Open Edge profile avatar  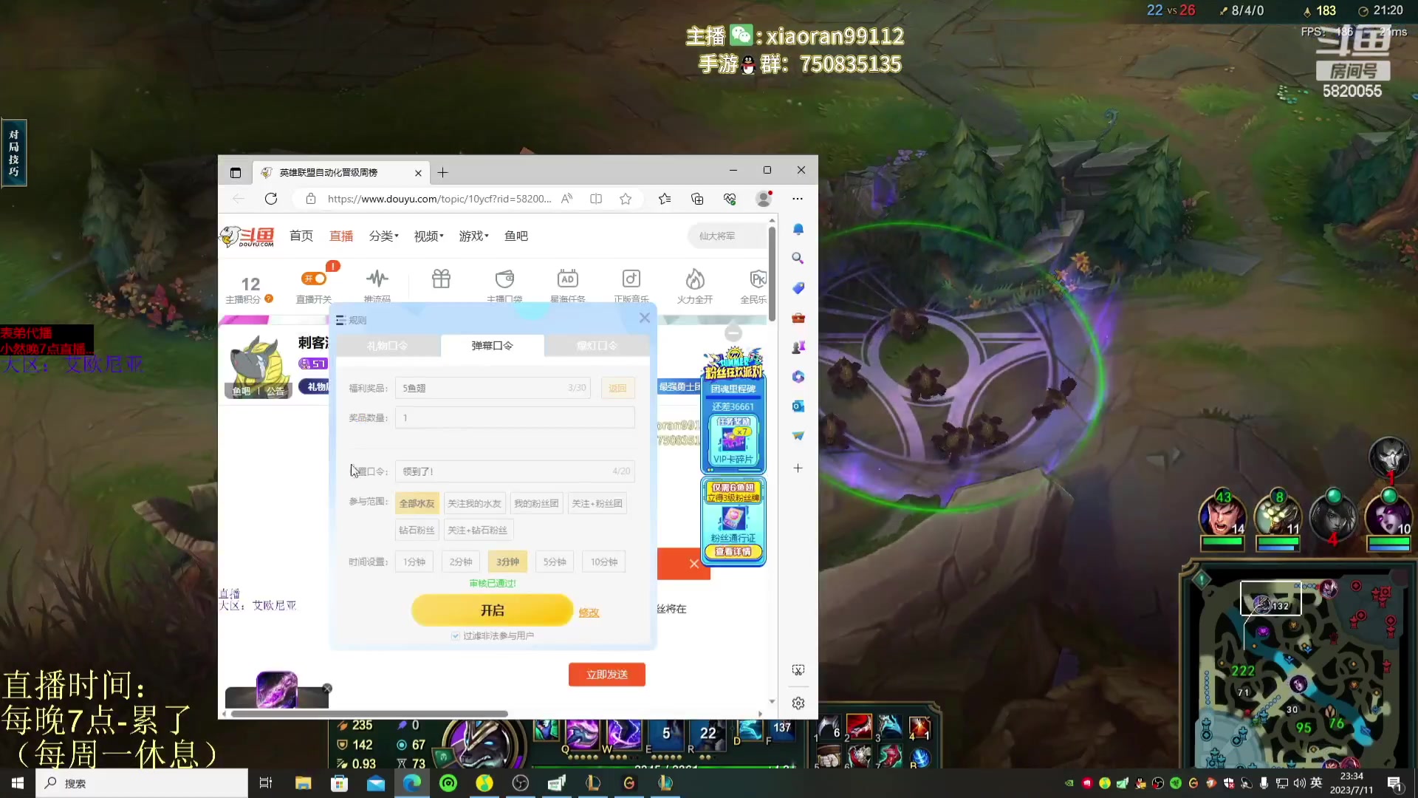pyautogui.click(x=764, y=199)
